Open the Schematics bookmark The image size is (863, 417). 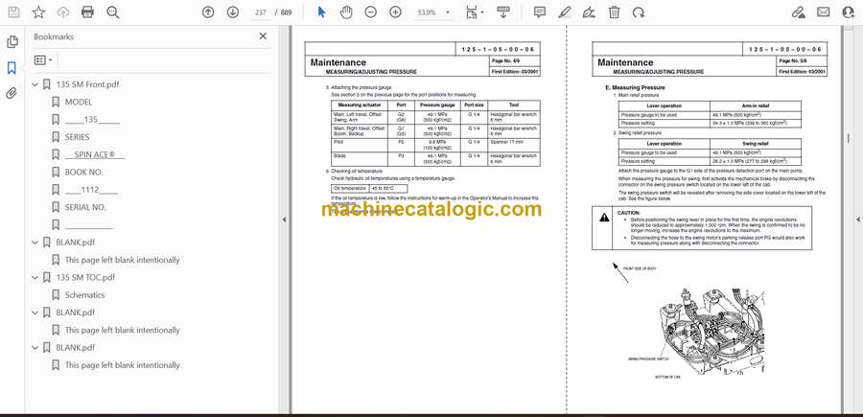pyautogui.click(x=84, y=295)
